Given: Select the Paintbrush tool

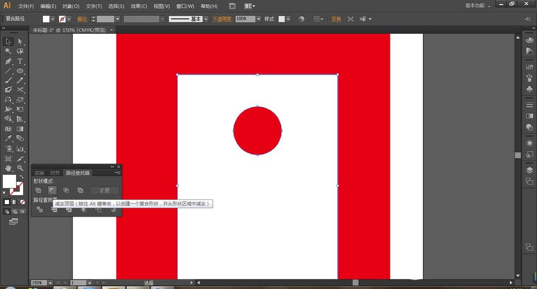Looking at the screenshot, I should point(8,80).
